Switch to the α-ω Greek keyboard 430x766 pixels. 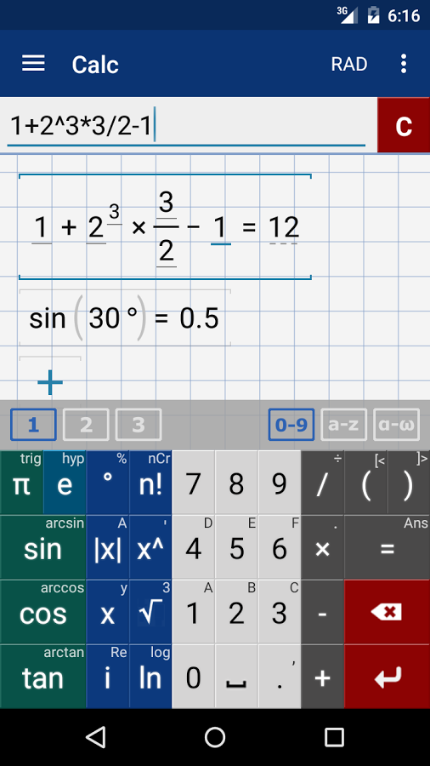pyautogui.click(x=396, y=425)
